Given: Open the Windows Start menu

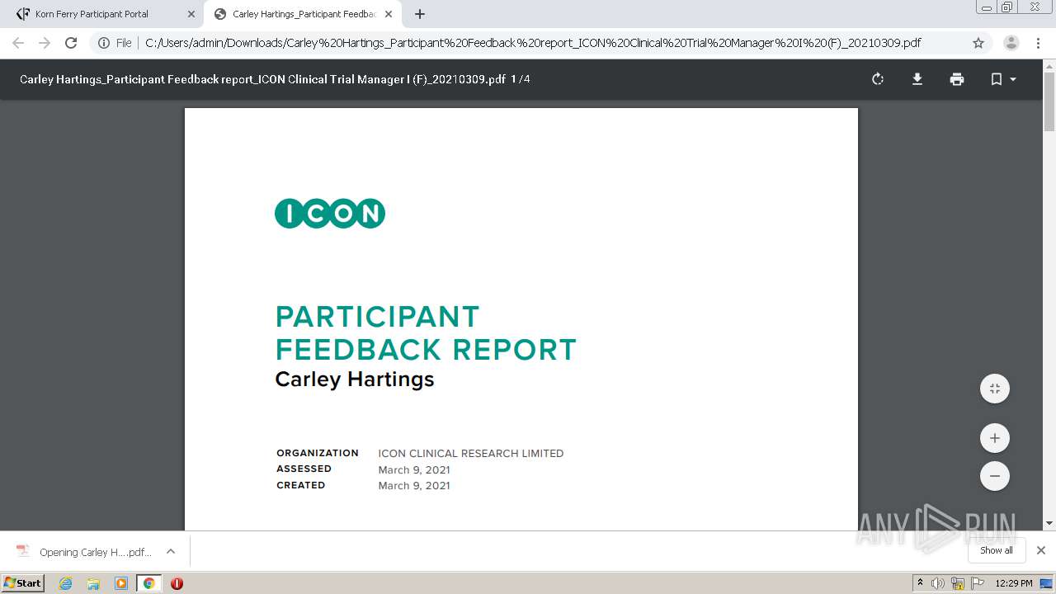Looking at the screenshot, I should (x=23, y=582).
